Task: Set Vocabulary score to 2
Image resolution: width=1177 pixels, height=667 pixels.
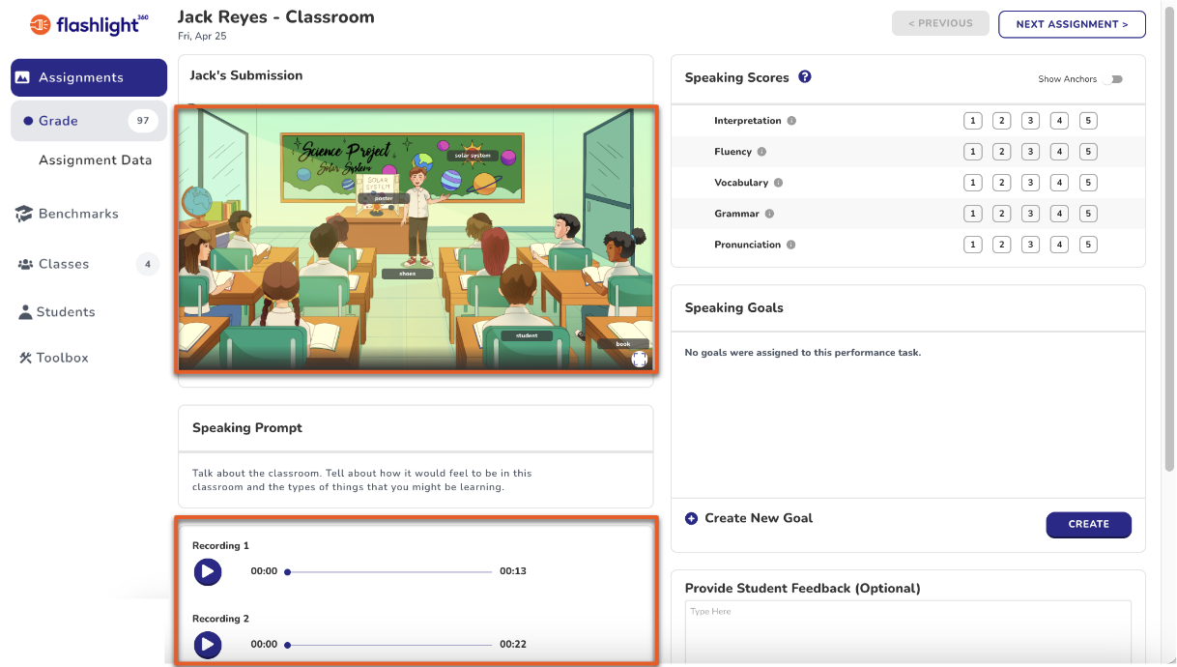Action: [x=1001, y=183]
